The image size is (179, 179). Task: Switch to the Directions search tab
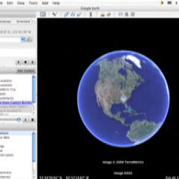coord(23,21)
